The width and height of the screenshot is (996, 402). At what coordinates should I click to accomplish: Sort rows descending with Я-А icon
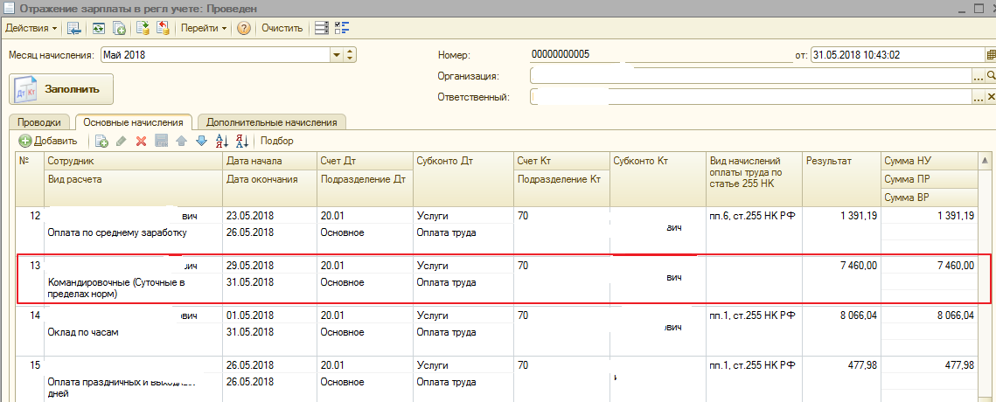pyautogui.click(x=242, y=141)
